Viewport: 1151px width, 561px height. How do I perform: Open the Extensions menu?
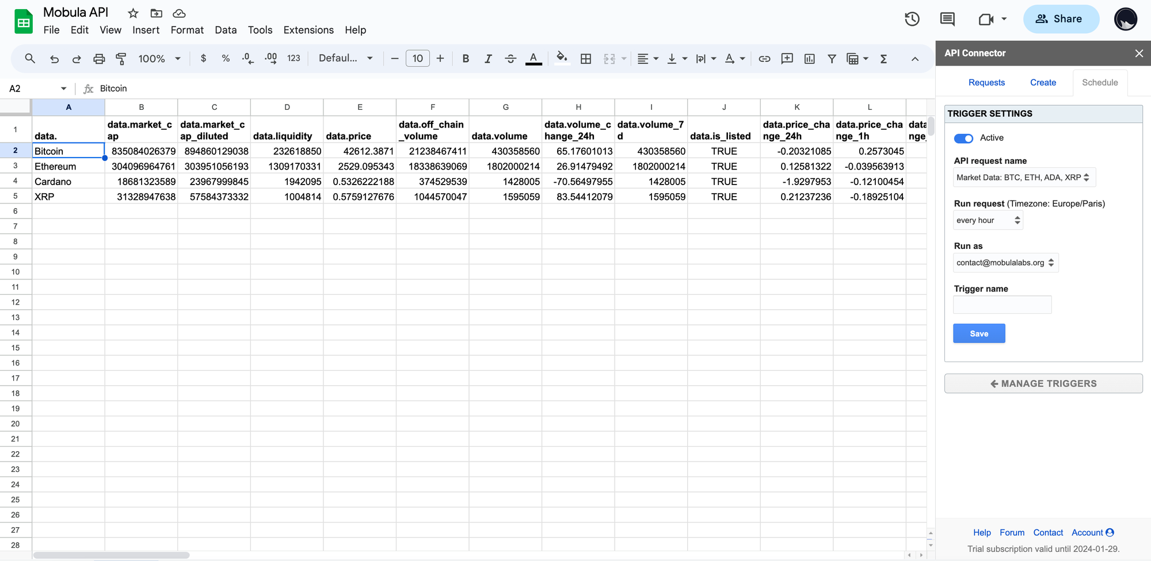coord(308,30)
